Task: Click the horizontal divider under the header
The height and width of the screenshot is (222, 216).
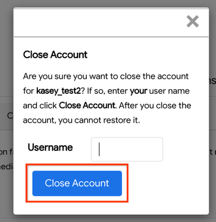Action: tap(111, 37)
